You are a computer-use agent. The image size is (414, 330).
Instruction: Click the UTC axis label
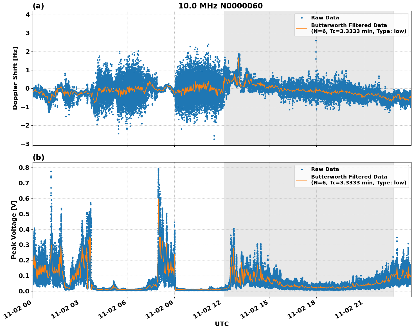[222, 324]
